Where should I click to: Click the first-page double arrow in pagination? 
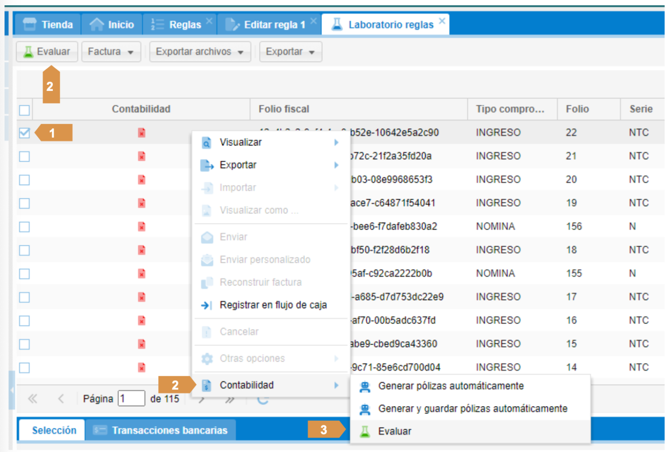click(33, 399)
